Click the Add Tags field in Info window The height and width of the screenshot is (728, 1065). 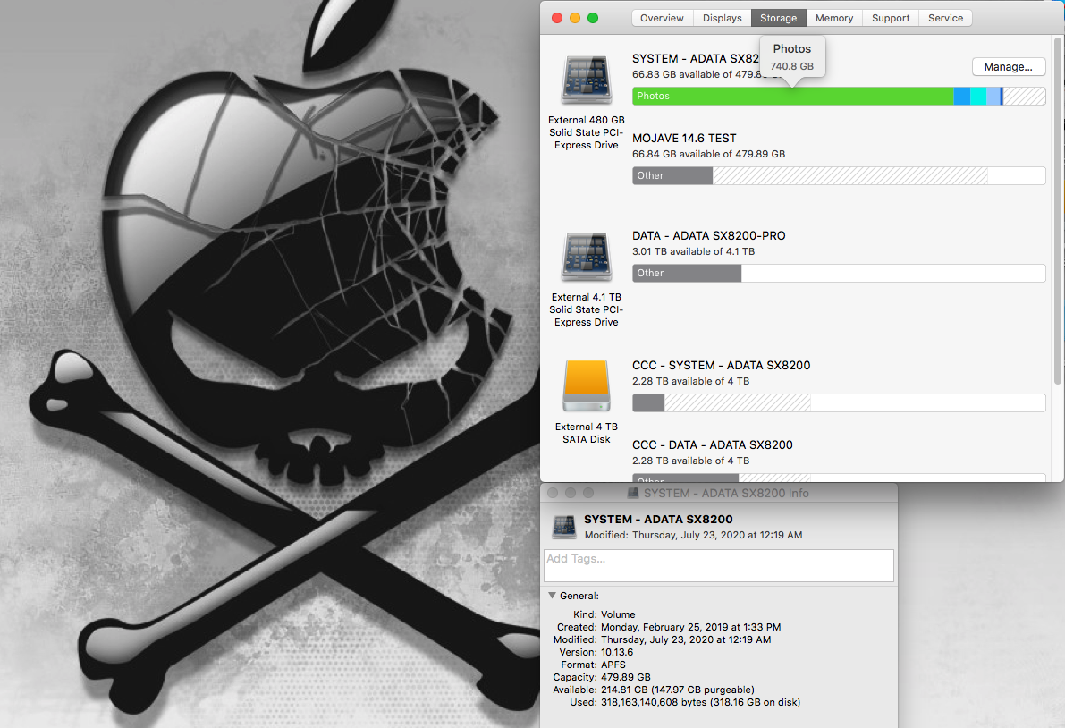[719, 566]
